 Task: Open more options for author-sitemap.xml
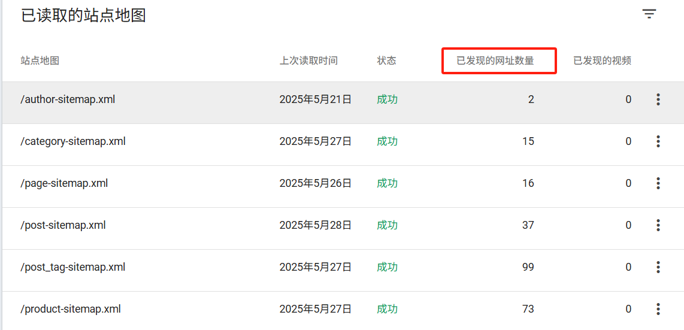658,99
